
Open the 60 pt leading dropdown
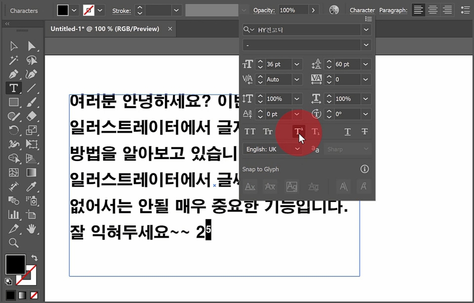[x=365, y=64]
